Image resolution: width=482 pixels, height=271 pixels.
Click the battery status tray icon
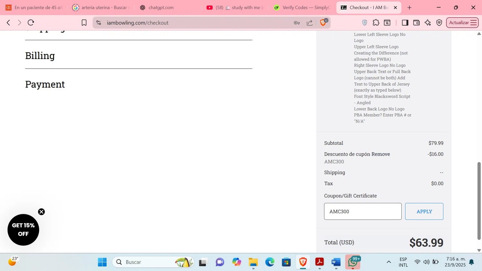[435, 262]
